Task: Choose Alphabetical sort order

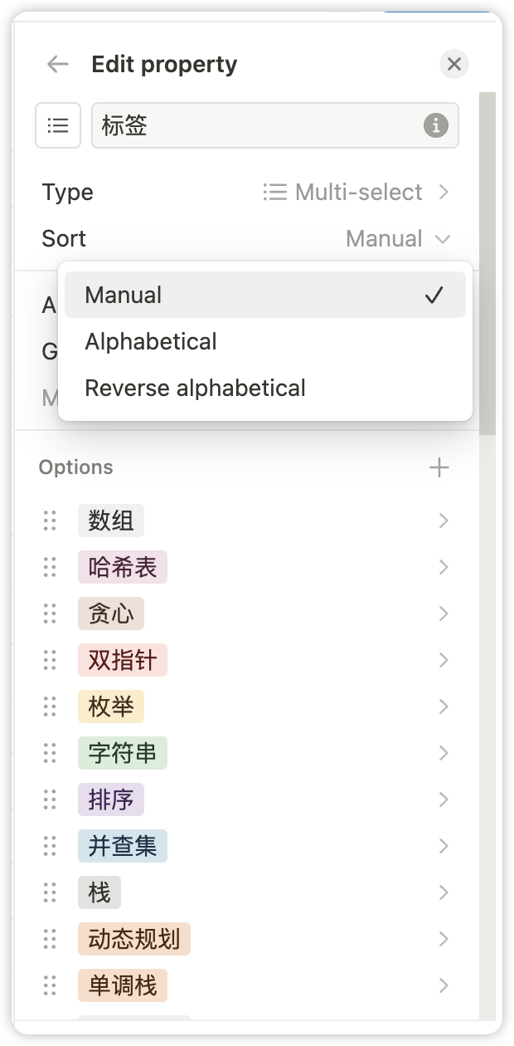Action: 151,341
